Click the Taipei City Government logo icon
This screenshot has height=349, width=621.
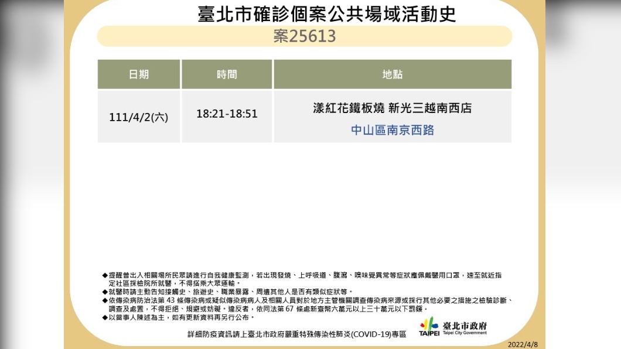pyautogui.click(x=429, y=327)
